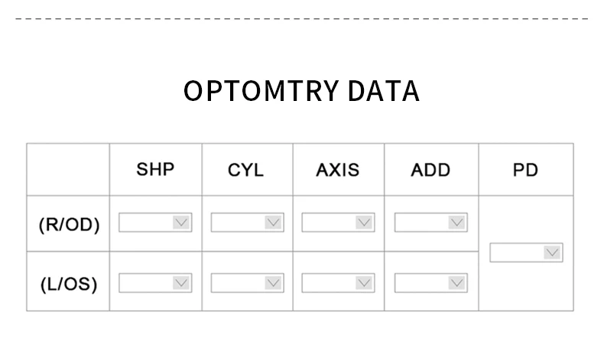Click the ADD column header
Image resolution: width=604 pixels, height=361 pixels.
click(x=430, y=170)
